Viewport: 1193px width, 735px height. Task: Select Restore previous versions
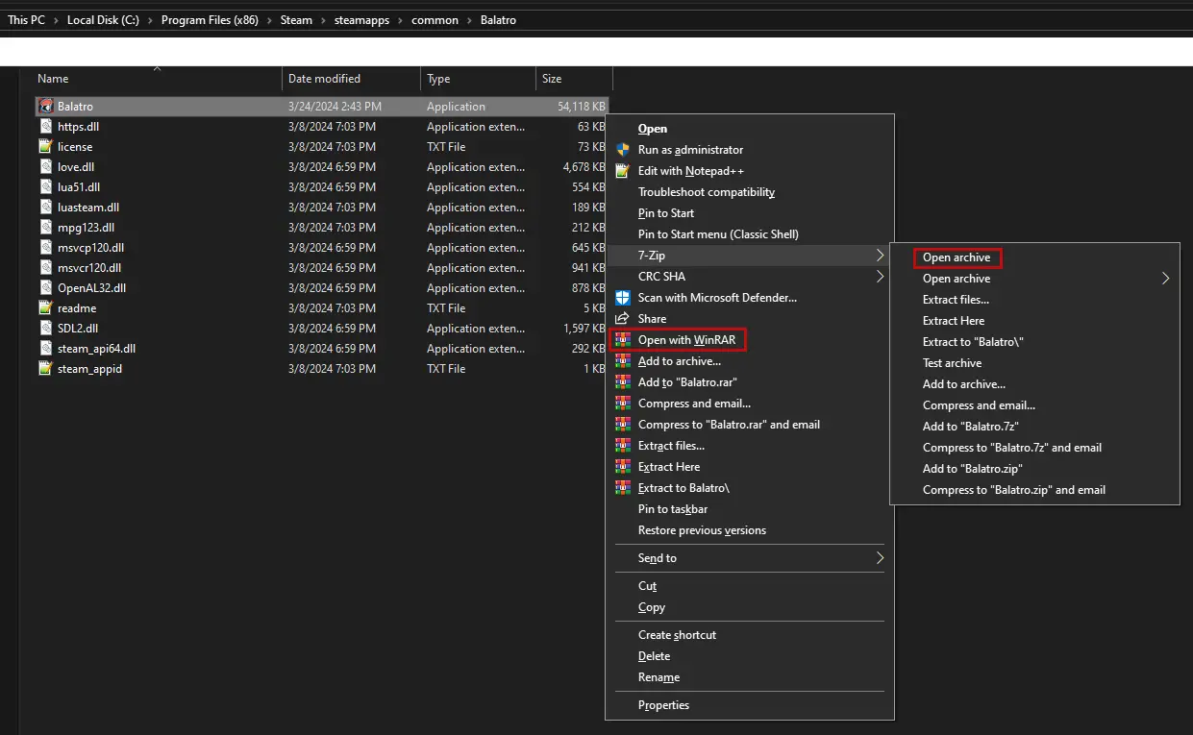click(702, 530)
